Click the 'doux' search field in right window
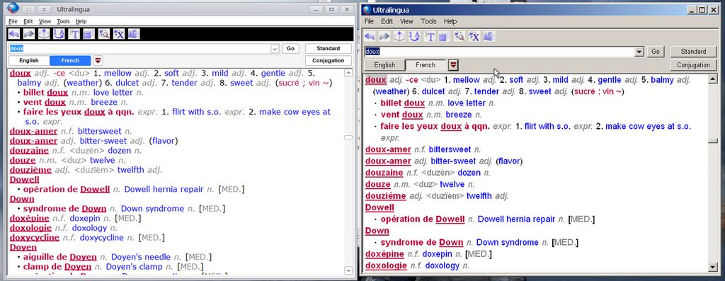 pyautogui.click(x=499, y=52)
